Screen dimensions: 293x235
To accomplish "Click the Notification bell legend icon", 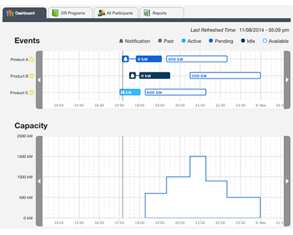I will pyautogui.click(x=121, y=41).
